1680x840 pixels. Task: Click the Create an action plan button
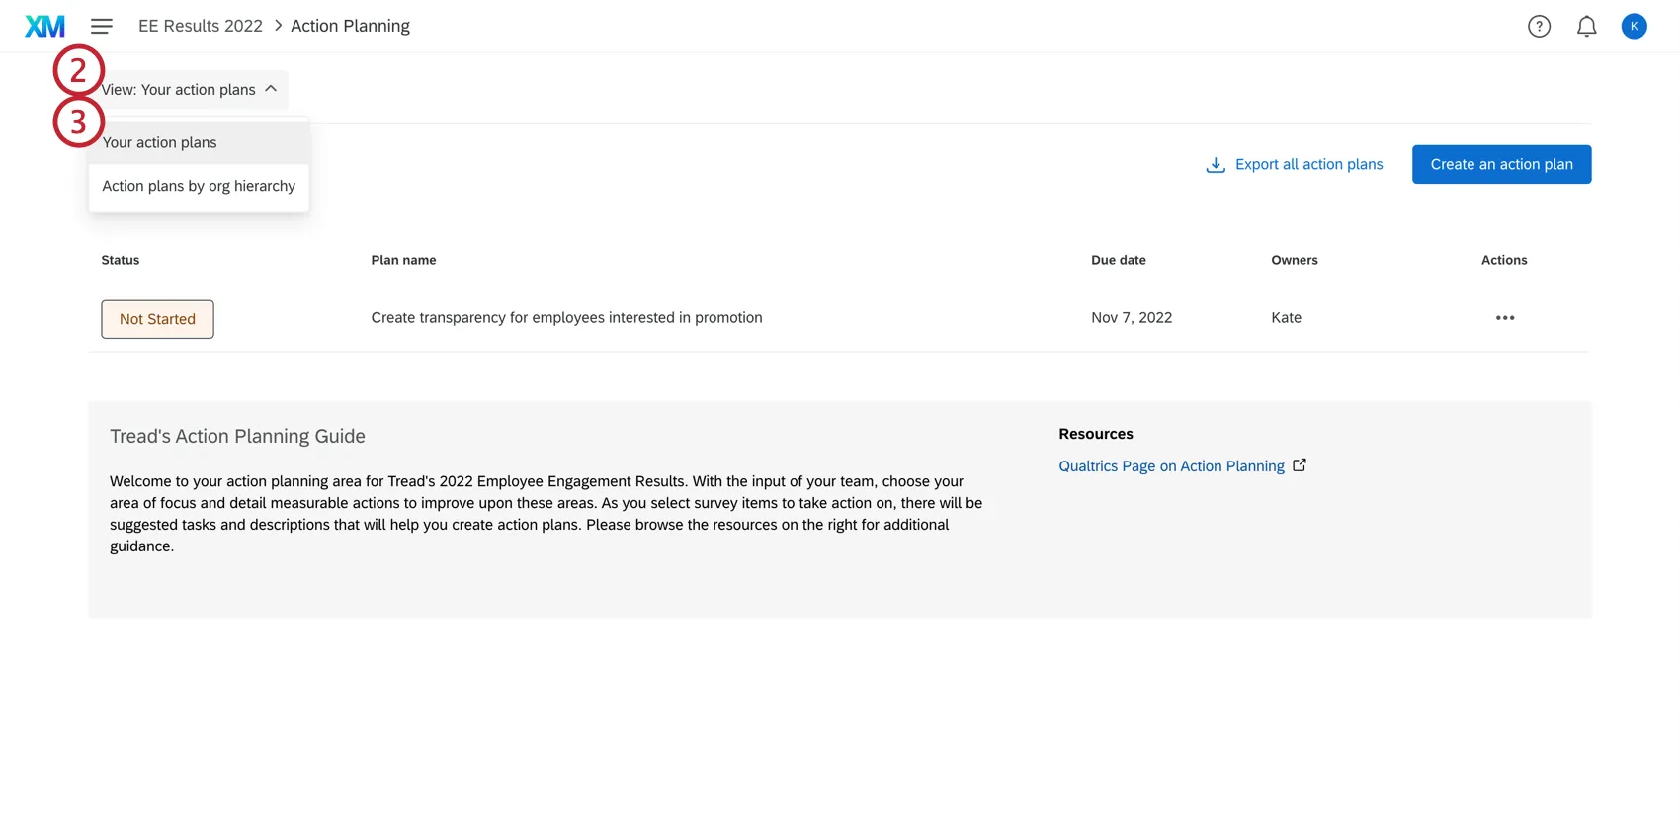click(1500, 165)
